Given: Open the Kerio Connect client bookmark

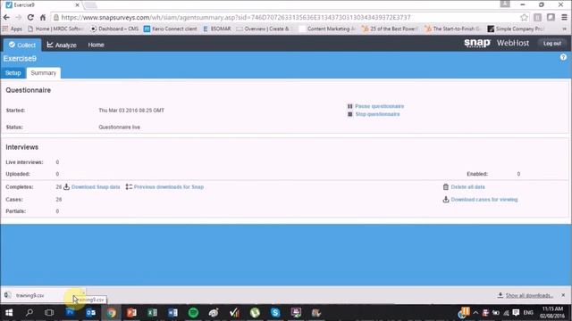Looking at the screenshot, I should pos(171,29).
